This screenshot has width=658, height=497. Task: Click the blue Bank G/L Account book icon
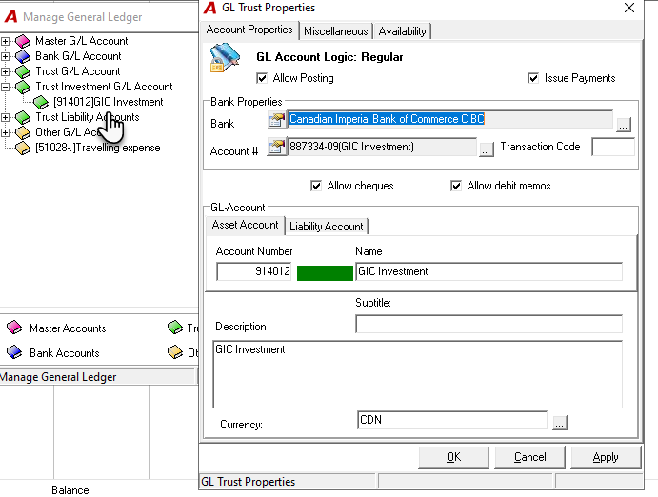tap(23, 56)
